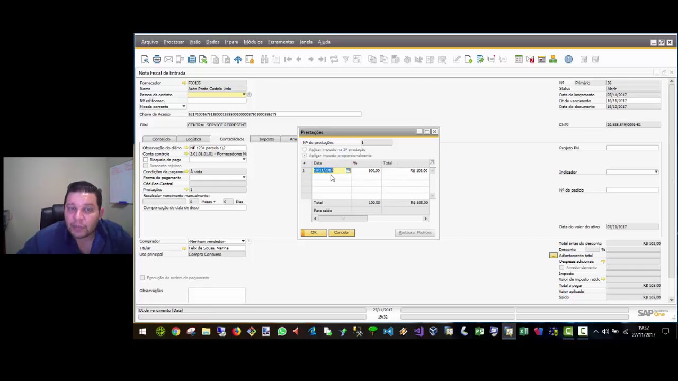This screenshot has width=678, height=381.
Task: Click the binoculars Find icon
Action: 264,59
